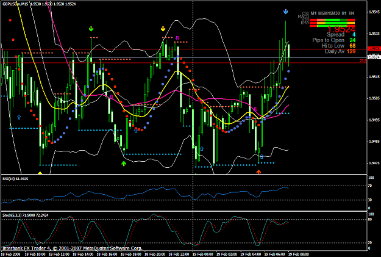Viewport: 381px width, 257px height.
Task: Click the 1.9515 price axis label
Action: (x=374, y=77)
